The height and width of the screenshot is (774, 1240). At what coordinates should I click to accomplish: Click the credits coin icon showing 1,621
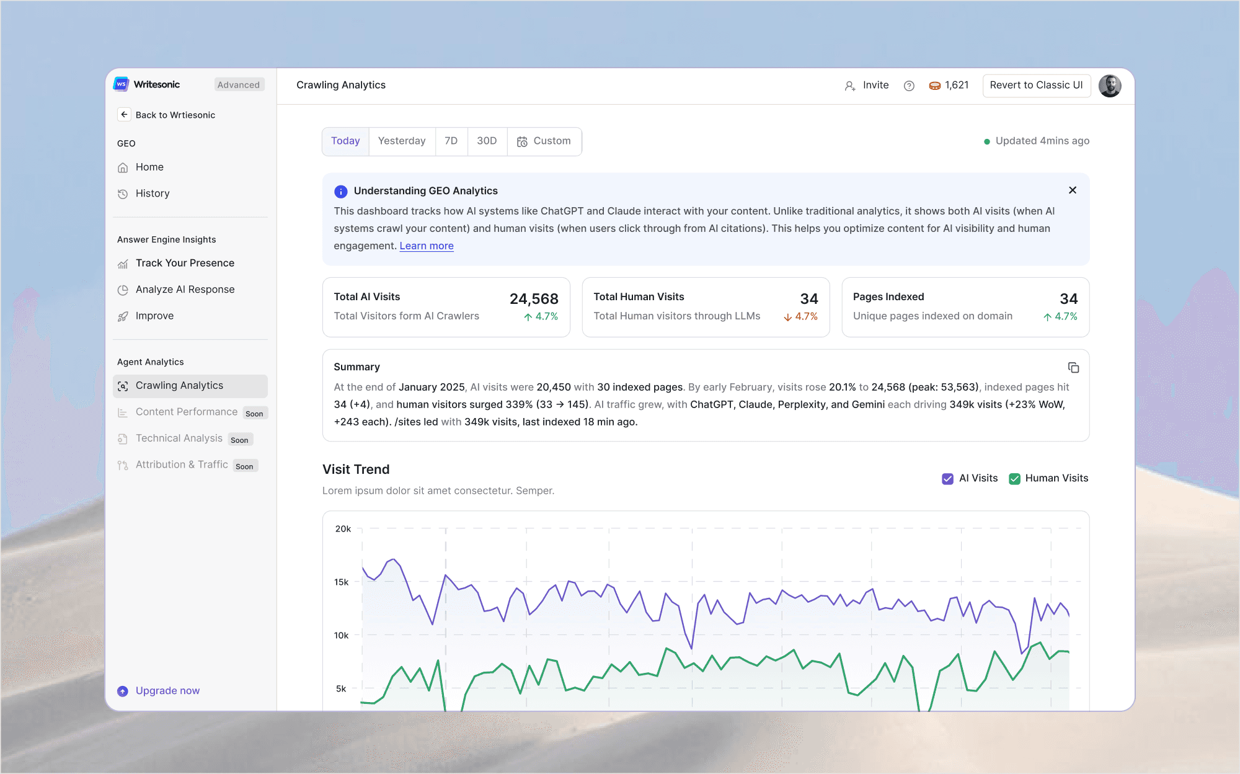click(934, 86)
